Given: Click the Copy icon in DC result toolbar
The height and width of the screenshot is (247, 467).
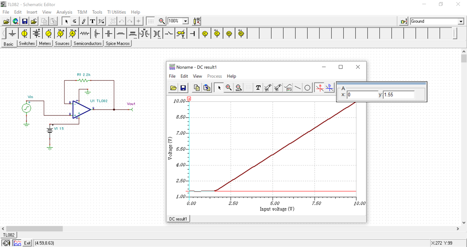Looking at the screenshot, I should (x=197, y=88).
